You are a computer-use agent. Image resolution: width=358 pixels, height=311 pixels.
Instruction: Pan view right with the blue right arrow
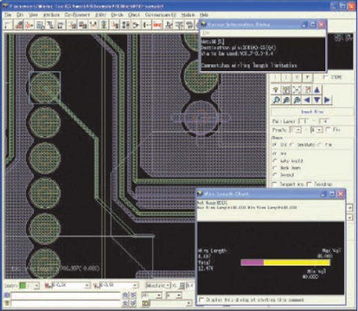[327, 100]
